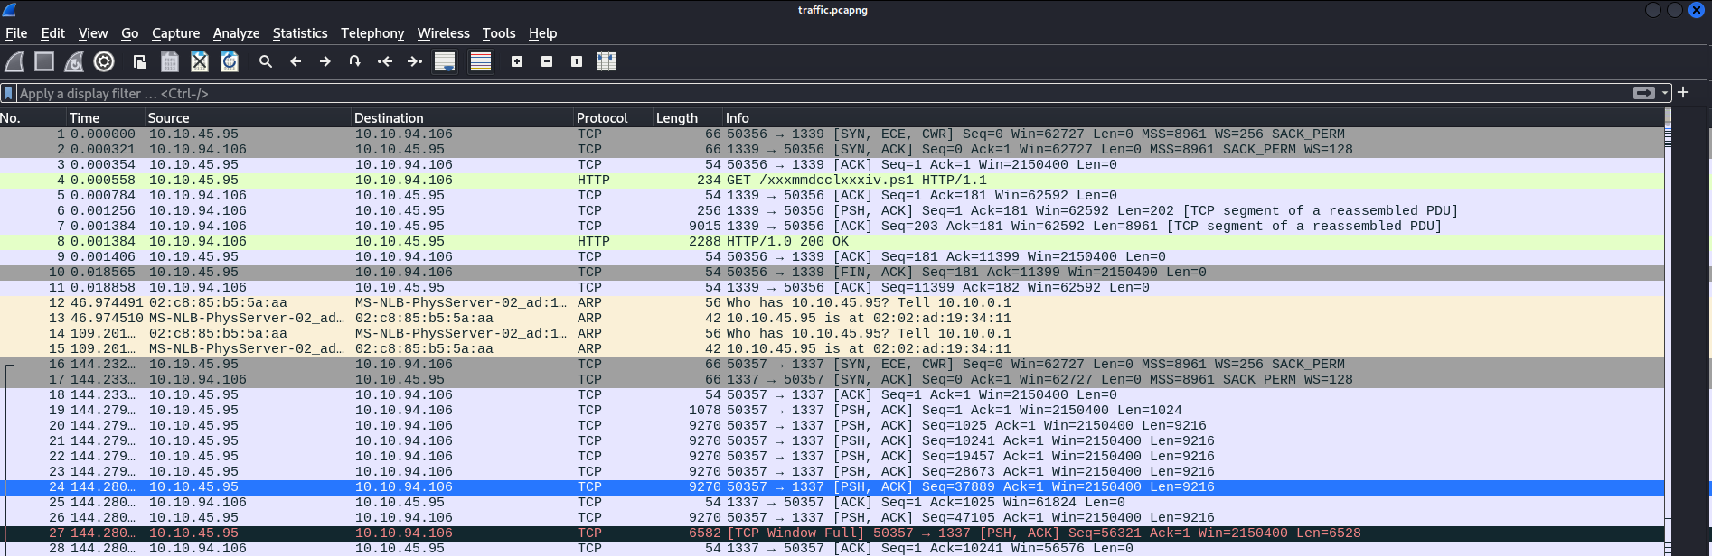Apply the display filter with arrow button
Viewport: 1712px width, 556px height.
tap(1643, 93)
